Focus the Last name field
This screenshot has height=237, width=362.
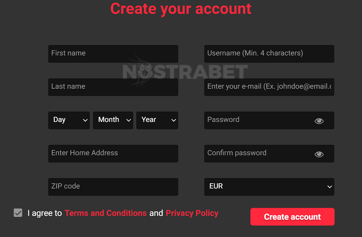tap(113, 87)
